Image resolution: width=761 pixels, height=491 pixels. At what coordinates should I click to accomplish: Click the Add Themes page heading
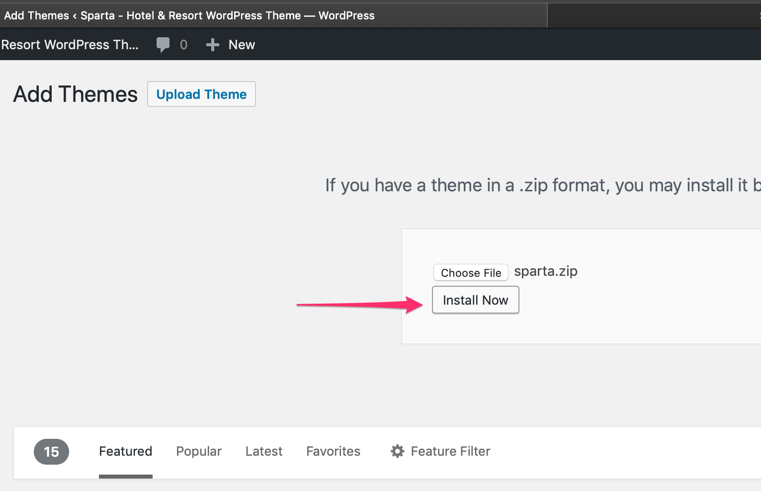click(x=76, y=94)
